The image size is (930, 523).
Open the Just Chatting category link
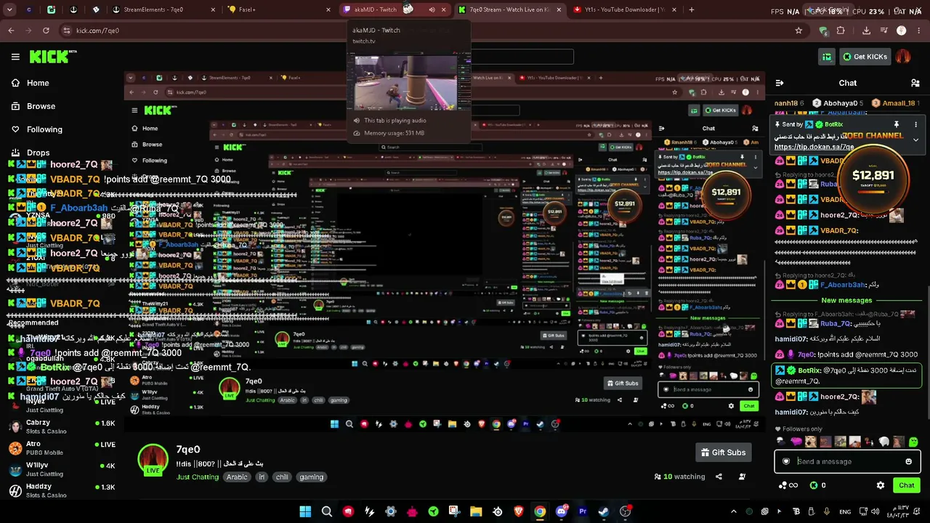click(198, 477)
